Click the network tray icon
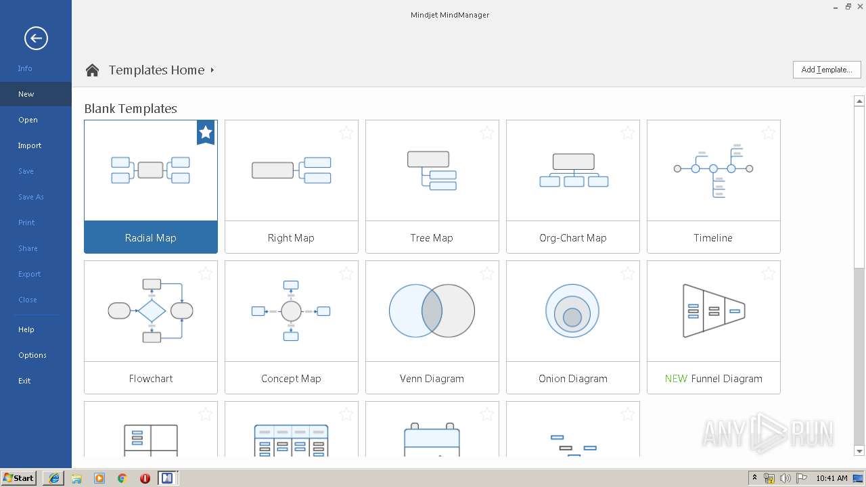 click(769, 479)
